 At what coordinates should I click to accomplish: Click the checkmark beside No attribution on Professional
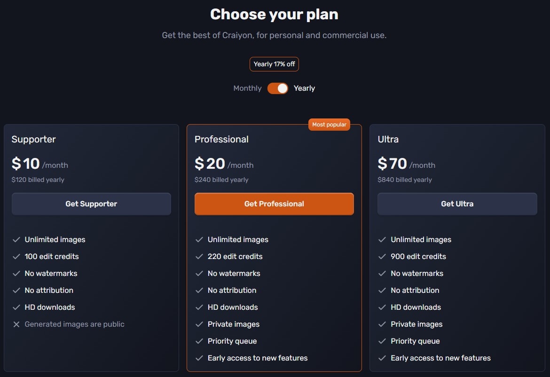point(199,290)
